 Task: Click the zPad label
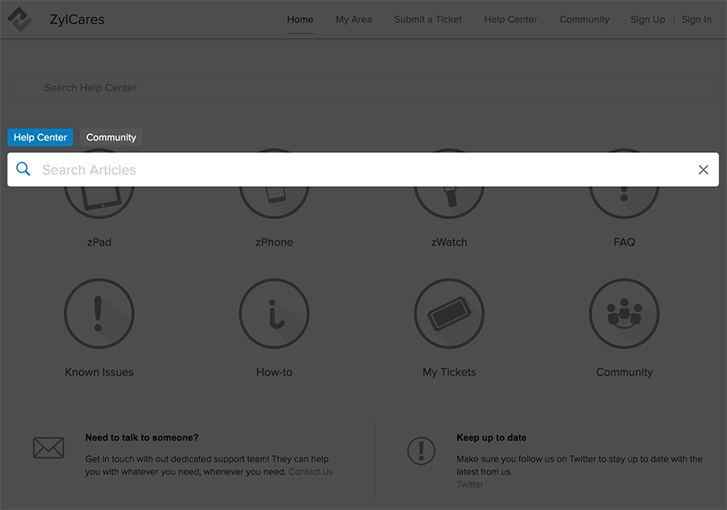99,242
